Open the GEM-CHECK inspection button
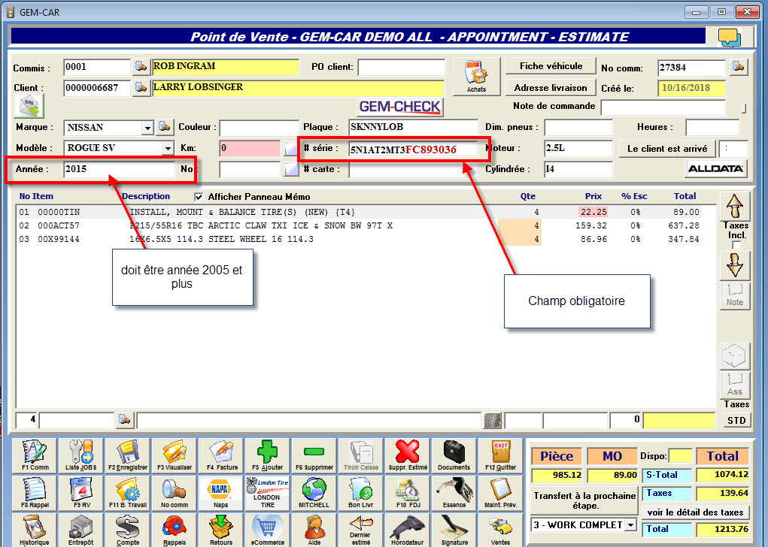This screenshot has height=547, width=768. coord(399,107)
